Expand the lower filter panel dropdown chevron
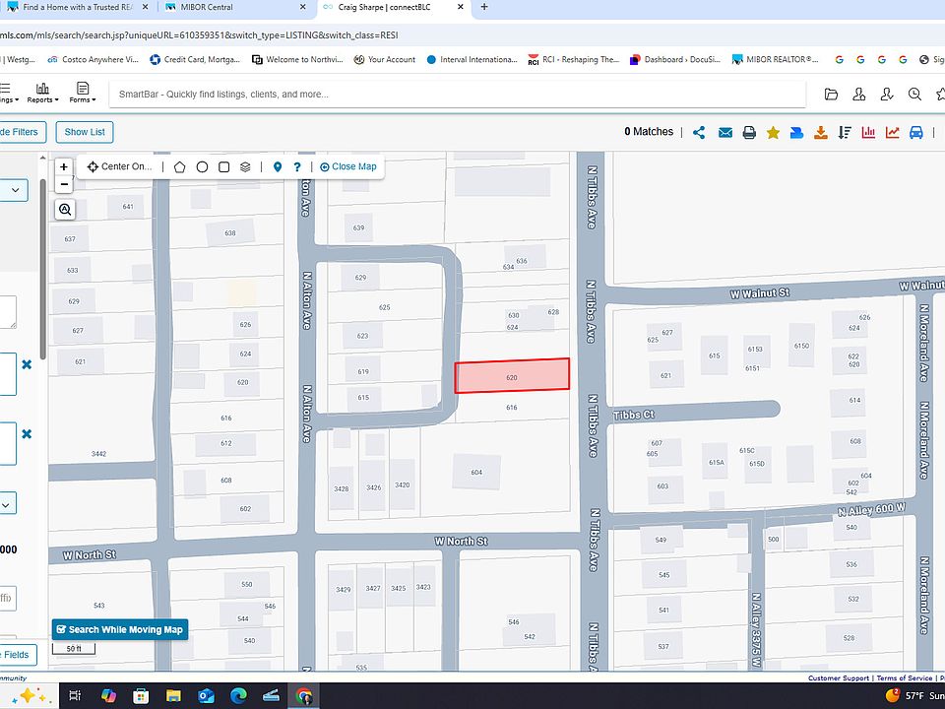945x709 pixels. coord(6,504)
